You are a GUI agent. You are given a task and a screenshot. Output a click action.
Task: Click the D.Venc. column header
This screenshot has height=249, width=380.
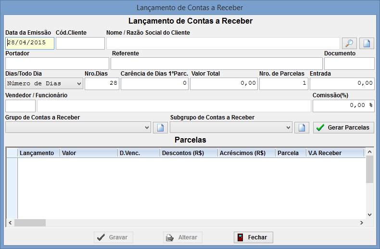139,153
